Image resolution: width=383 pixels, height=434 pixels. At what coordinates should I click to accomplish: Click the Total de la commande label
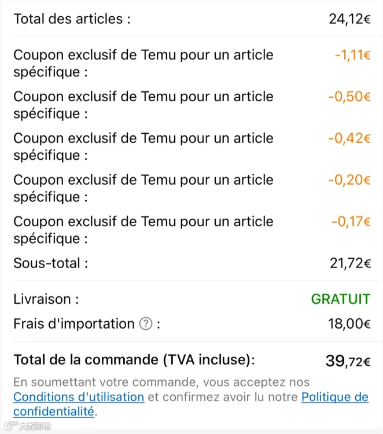pos(134,360)
